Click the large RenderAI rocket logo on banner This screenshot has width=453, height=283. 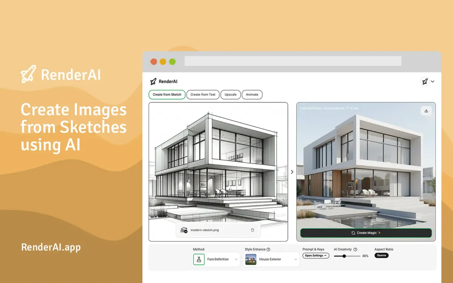(x=28, y=74)
